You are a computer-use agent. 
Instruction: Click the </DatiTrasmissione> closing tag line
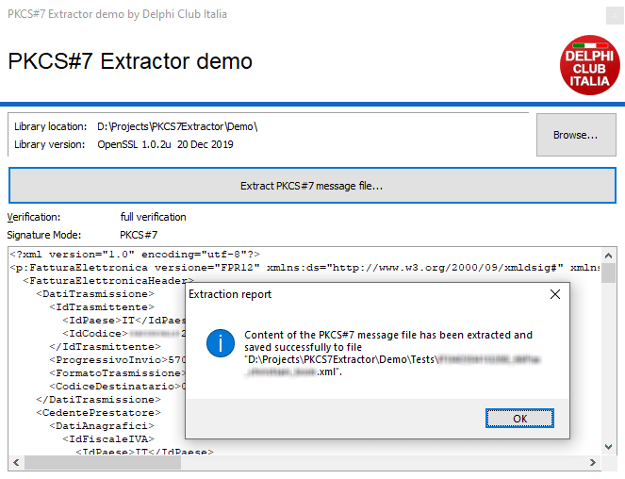98,399
